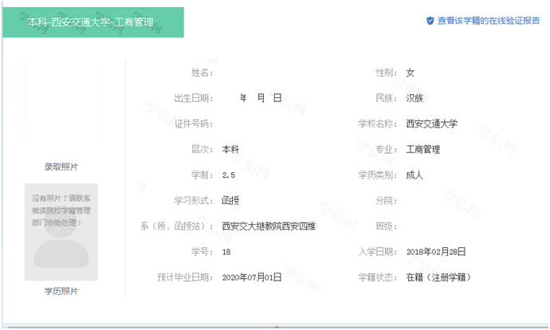Click the shield icon beside verification report
The height and width of the screenshot is (330, 550).
pos(430,21)
